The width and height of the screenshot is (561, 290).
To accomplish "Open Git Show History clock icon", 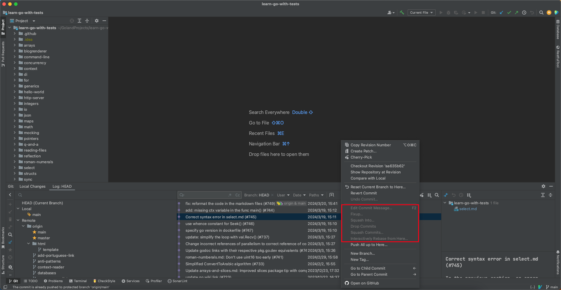I will [524, 13].
